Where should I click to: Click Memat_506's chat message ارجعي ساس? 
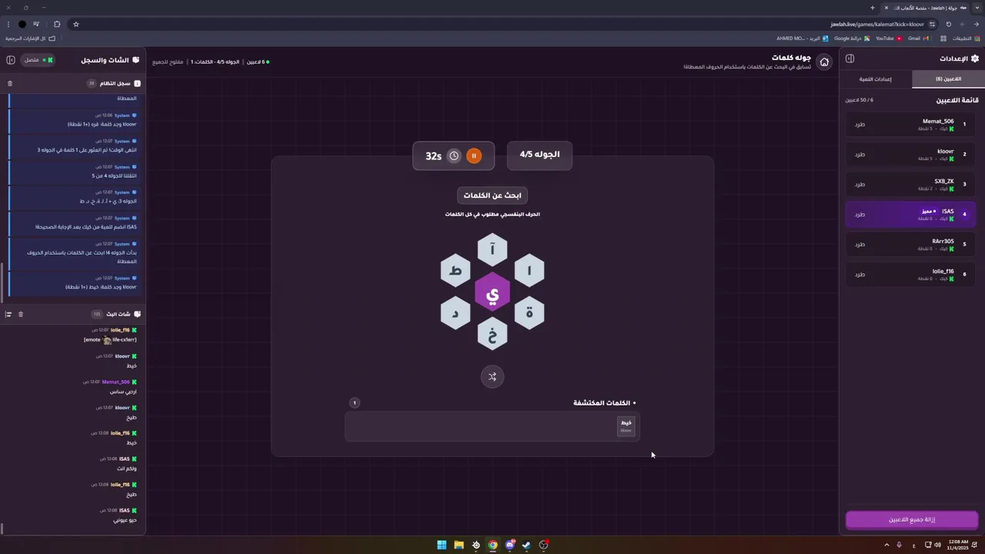122,392
